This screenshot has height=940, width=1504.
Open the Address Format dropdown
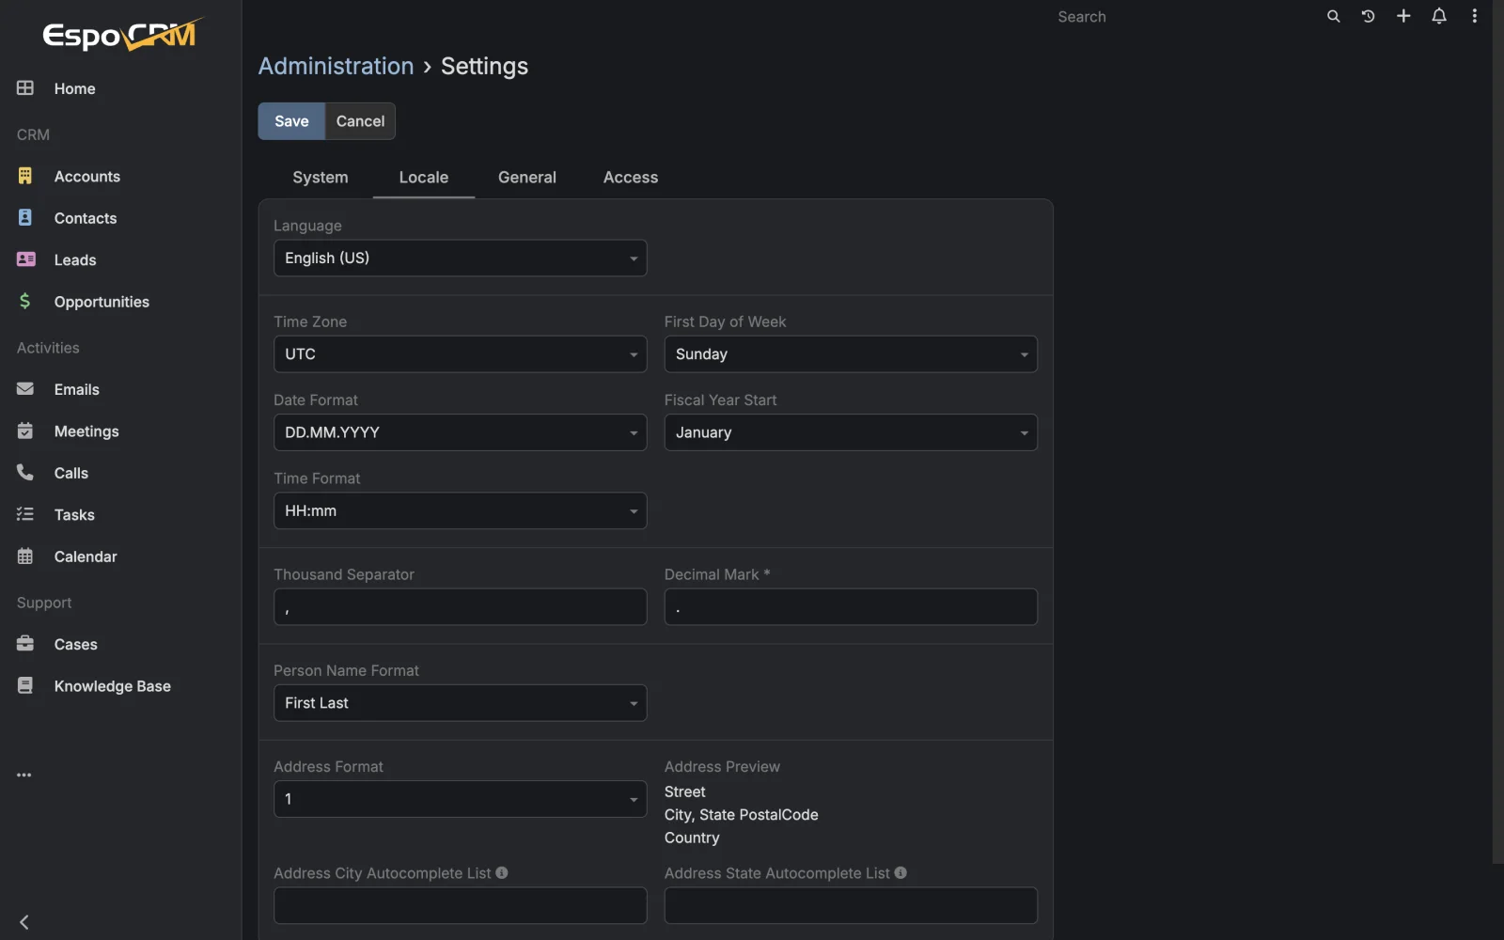460,798
